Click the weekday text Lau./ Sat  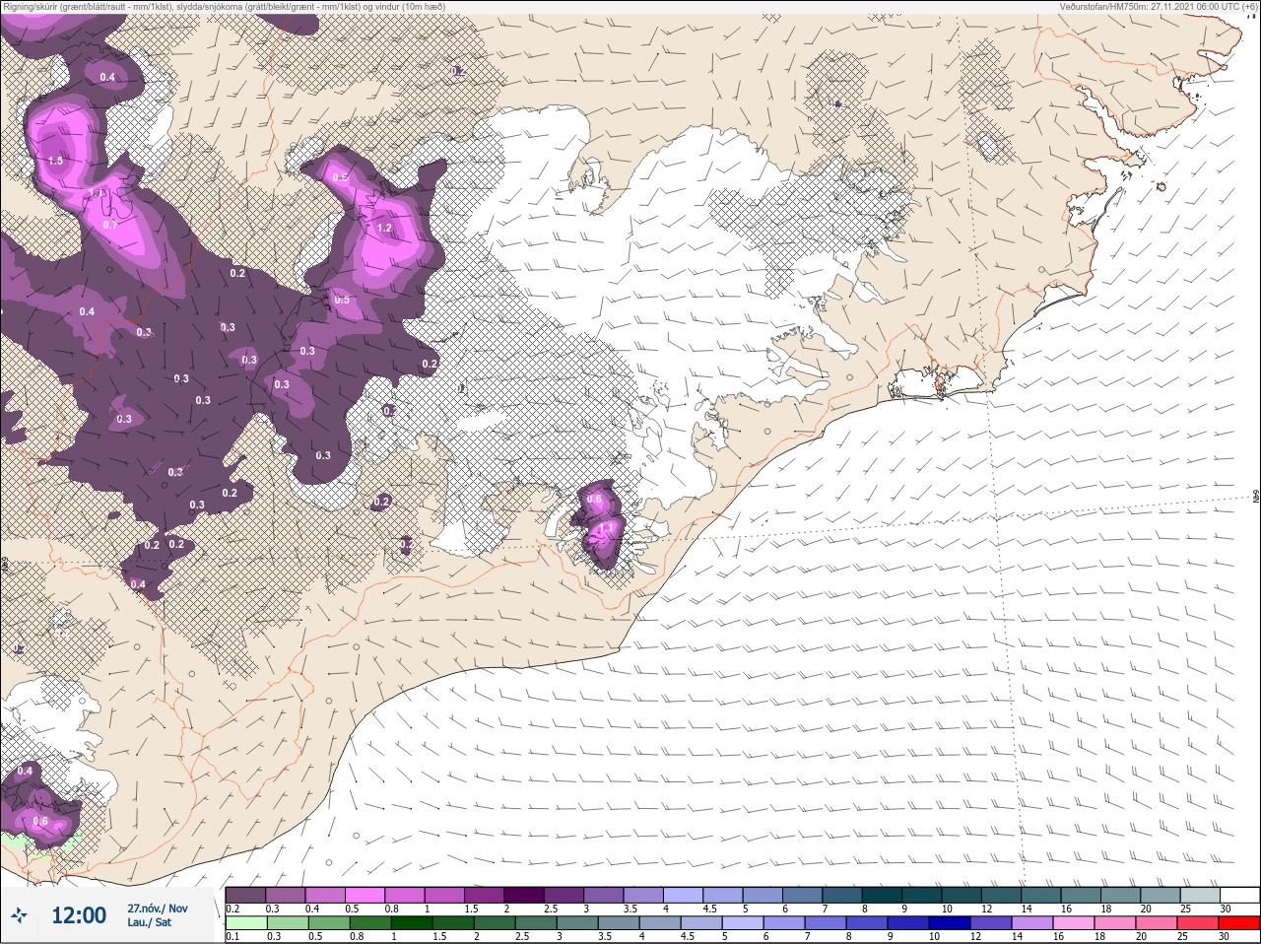[149, 923]
